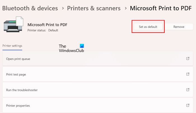
Task: Choose Print test page option
Action: coord(84,74)
